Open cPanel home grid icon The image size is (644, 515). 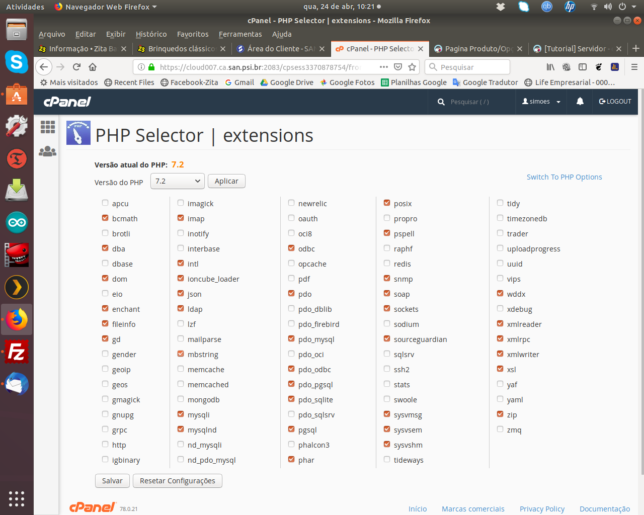point(48,127)
